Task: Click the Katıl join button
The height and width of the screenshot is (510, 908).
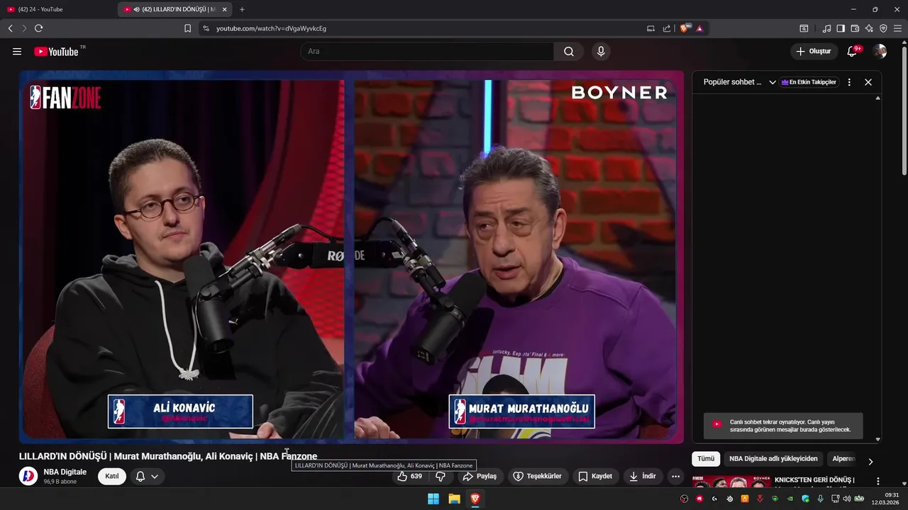Action: [x=112, y=476]
